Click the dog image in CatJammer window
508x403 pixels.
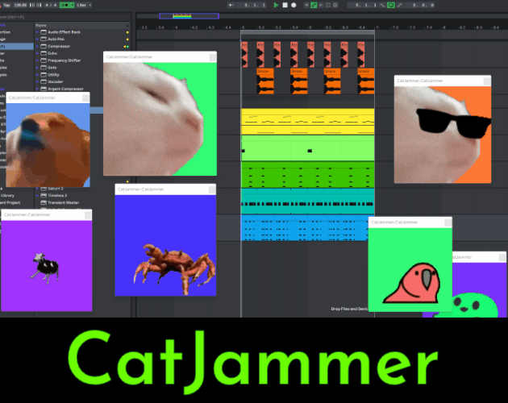tap(48, 145)
